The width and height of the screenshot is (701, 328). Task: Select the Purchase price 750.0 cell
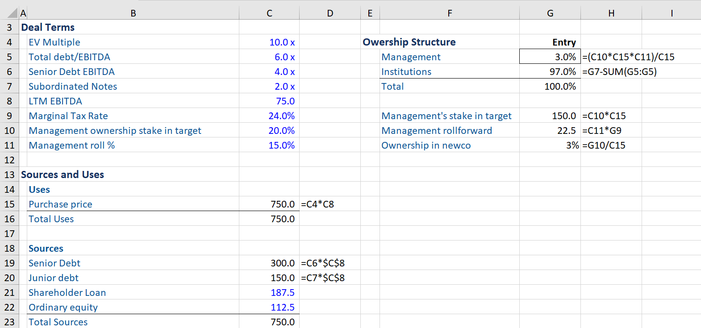282,204
